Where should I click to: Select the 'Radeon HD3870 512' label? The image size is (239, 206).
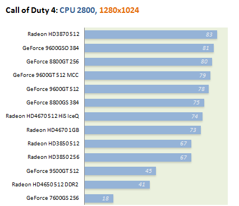click(53, 34)
